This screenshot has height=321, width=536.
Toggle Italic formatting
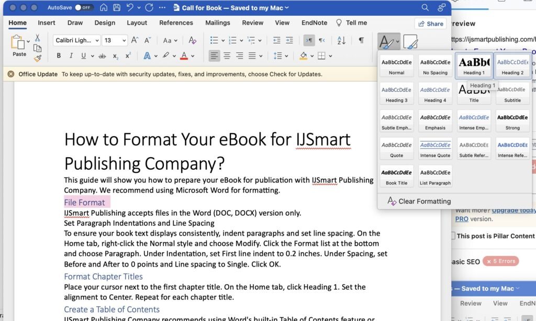pyautogui.click(x=71, y=56)
